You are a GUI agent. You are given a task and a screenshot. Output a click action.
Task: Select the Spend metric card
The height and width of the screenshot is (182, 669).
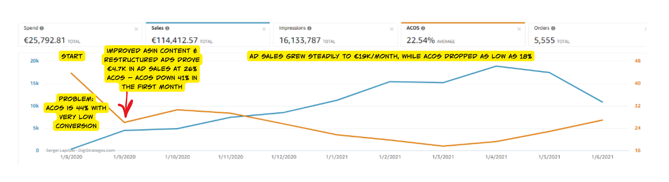click(80, 34)
